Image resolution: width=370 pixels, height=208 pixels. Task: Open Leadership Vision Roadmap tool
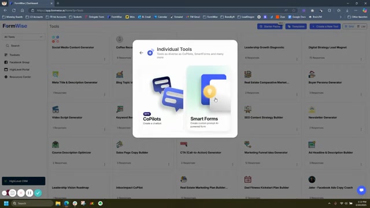tap(71, 188)
